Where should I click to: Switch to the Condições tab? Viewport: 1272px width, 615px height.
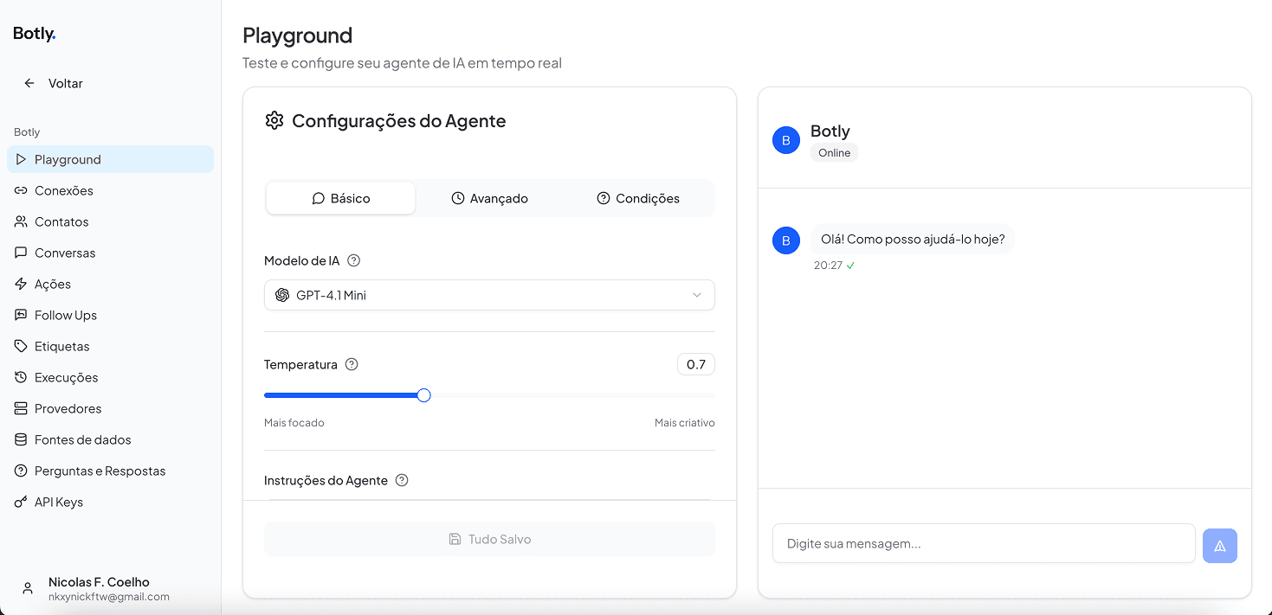pos(638,198)
